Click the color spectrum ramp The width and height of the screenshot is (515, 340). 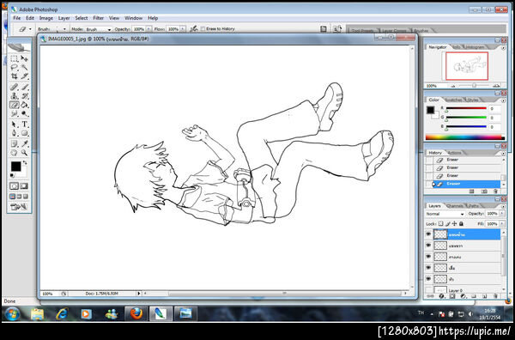point(464,137)
